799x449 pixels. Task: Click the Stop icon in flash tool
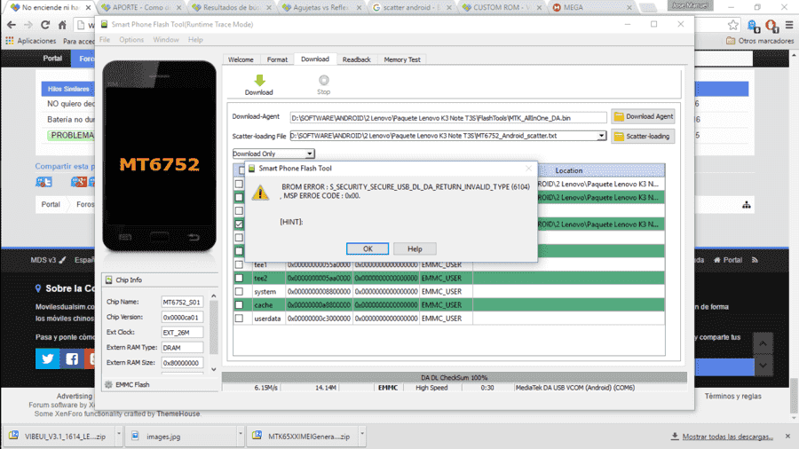tap(323, 80)
